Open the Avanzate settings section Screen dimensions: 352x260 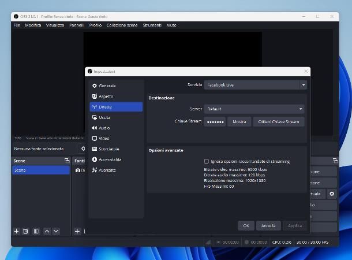pos(116,170)
